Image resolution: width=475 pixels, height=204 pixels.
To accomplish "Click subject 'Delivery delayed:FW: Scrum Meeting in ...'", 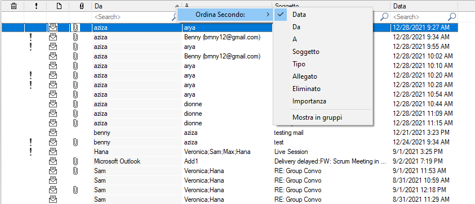I will (330, 161).
